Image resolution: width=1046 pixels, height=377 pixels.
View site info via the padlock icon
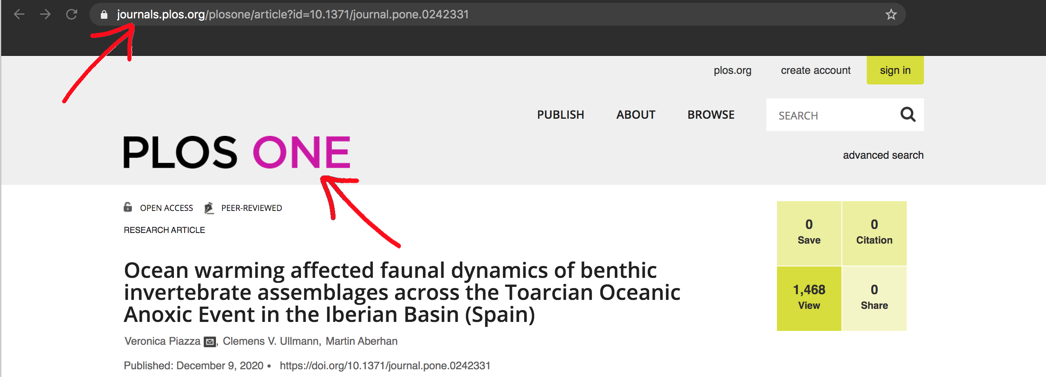(x=104, y=15)
